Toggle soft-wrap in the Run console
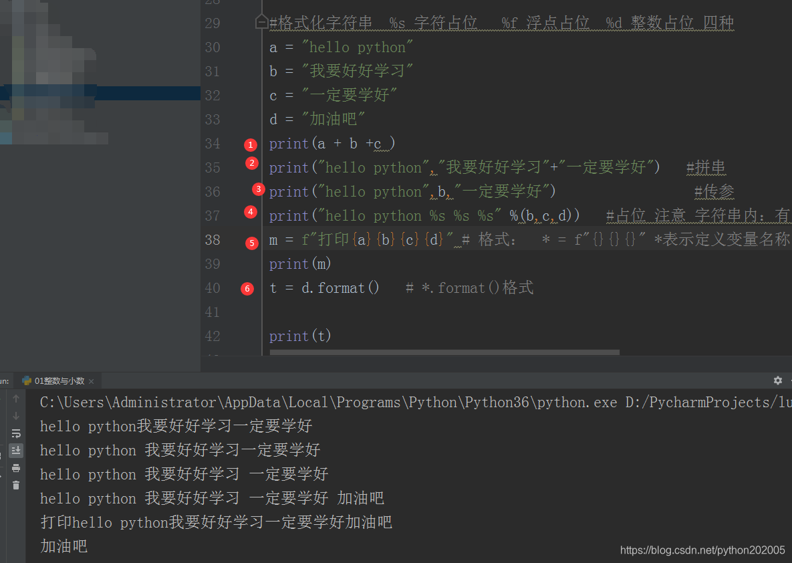 (16, 434)
